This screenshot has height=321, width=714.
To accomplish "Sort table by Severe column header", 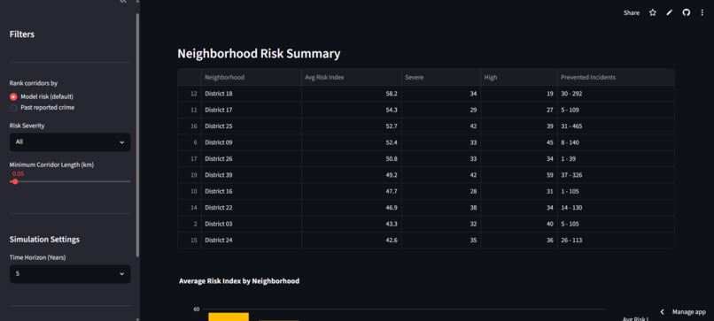I will (x=441, y=77).
